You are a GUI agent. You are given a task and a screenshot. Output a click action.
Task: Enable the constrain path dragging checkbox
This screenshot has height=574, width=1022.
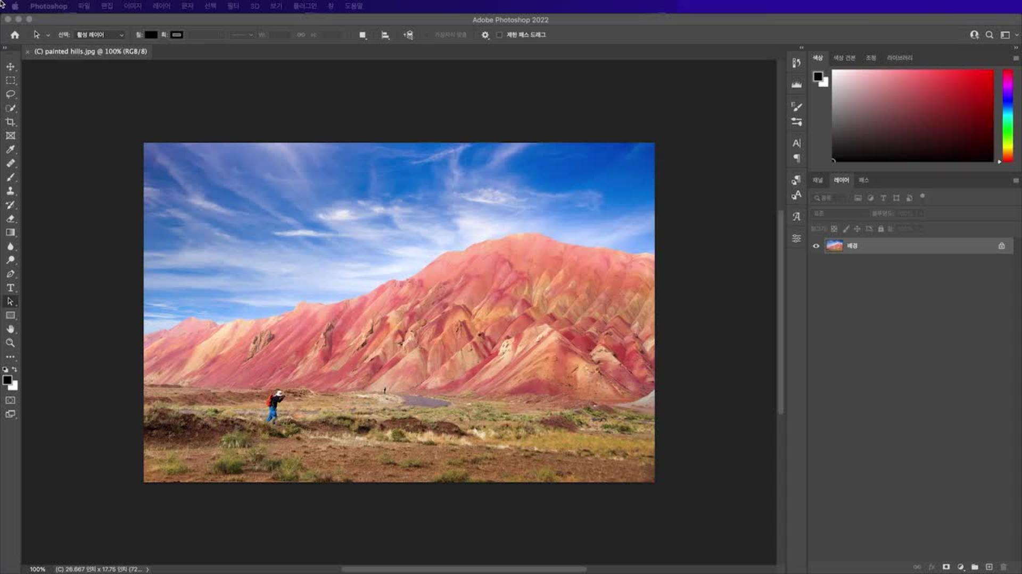(499, 35)
